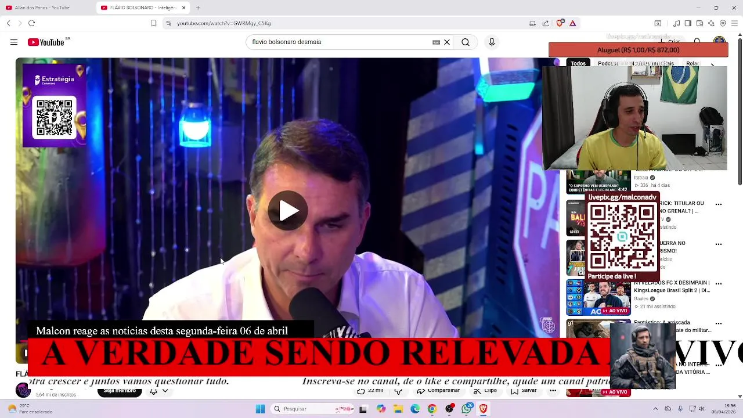The width and height of the screenshot is (743, 418).
Task: Toggle browser sidebar panel icon
Action: tap(688, 23)
